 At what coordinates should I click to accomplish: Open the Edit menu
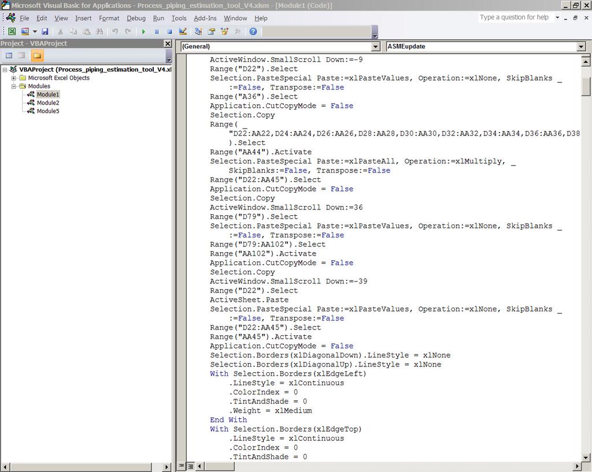(x=42, y=18)
